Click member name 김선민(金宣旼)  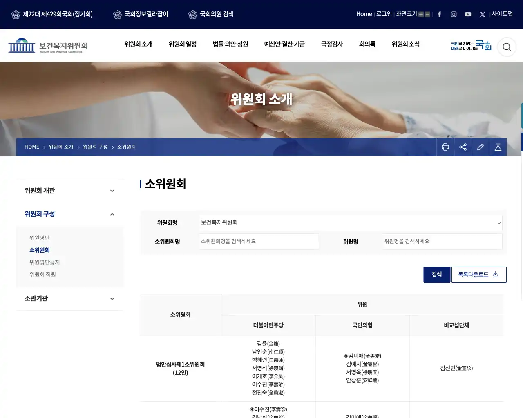click(x=456, y=368)
